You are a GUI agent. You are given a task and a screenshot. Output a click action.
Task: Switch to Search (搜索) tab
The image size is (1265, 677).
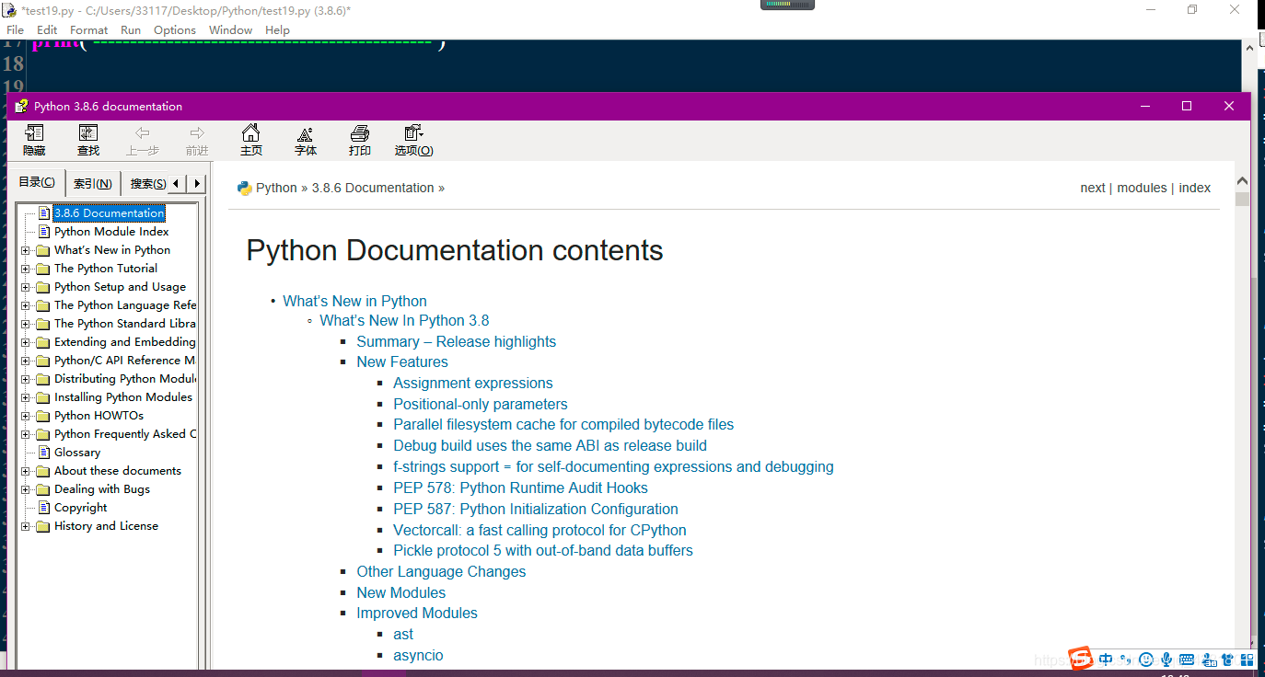pos(145,183)
